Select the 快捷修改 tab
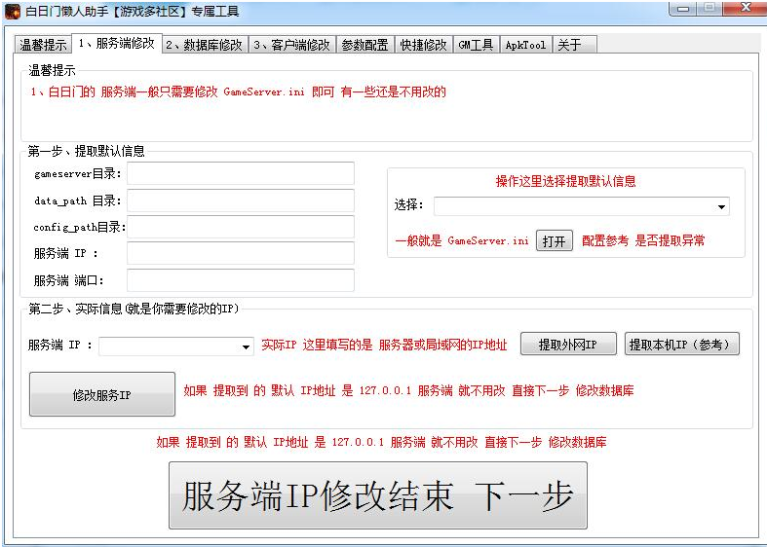767x547 pixels. pyautogui.click(x=424, y=46)
